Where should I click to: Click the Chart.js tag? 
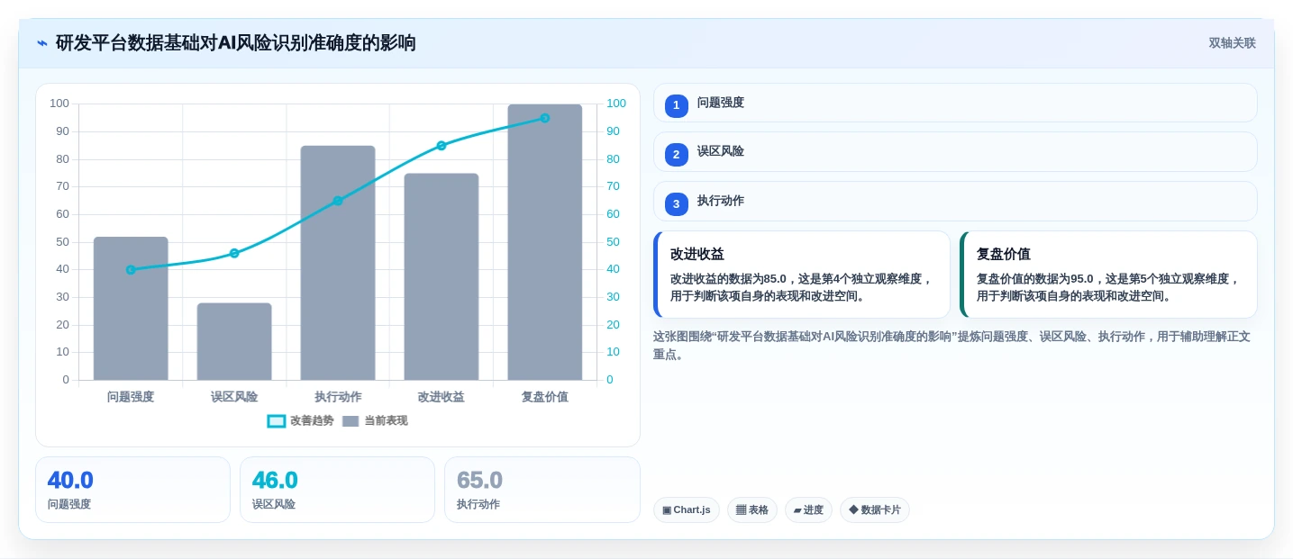tap(686, 509)
